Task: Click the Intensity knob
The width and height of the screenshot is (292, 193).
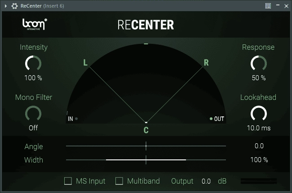Action: (x=33, y=63)
